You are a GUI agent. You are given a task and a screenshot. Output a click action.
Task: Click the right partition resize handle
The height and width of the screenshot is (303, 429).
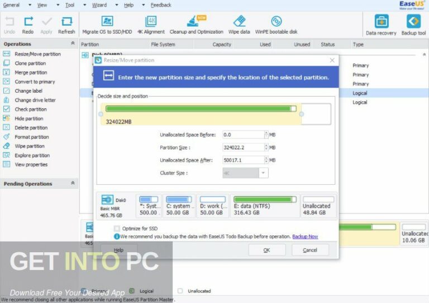click(301, 114)
